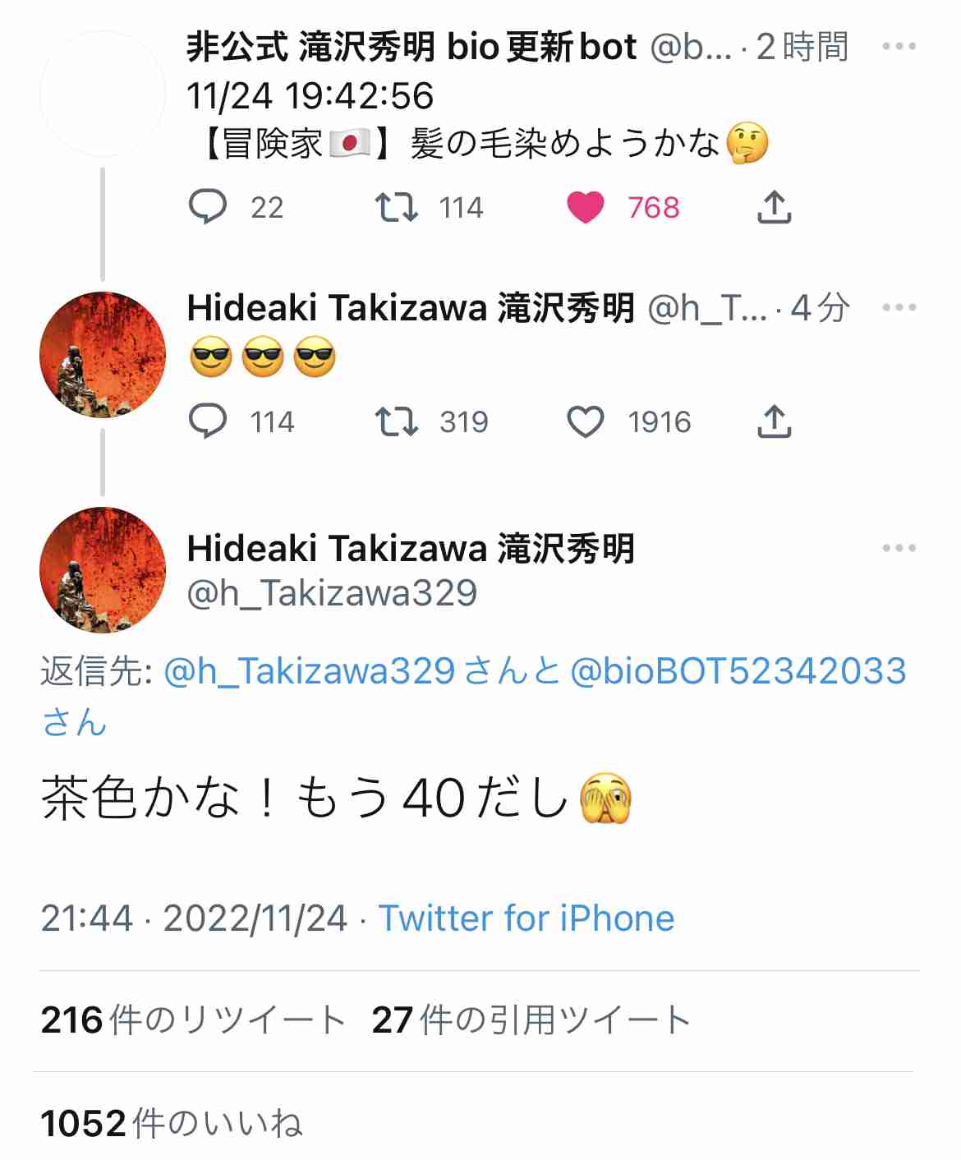Viewport: 961px width, 1160px height.
Task: Retweet the sunglasses emoji tweet
Action: [397, 421]
